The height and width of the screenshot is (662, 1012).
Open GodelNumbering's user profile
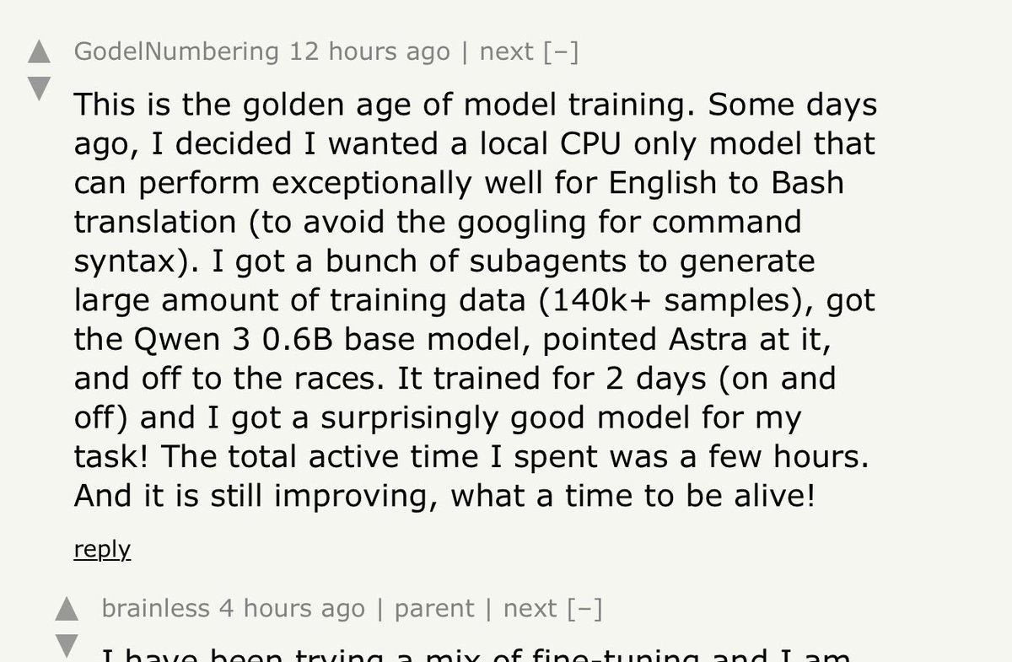[x=176, y=52]
